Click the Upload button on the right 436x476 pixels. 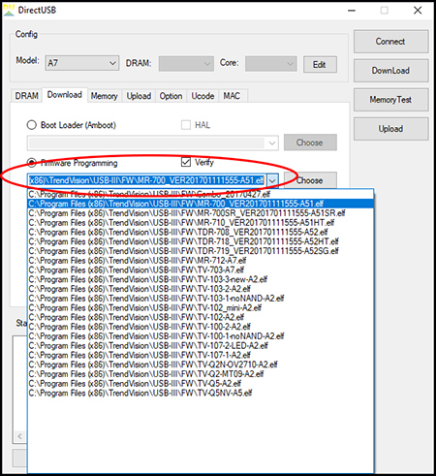point(390,129)
